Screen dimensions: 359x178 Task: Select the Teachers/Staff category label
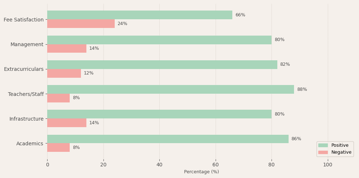point(26,94)
